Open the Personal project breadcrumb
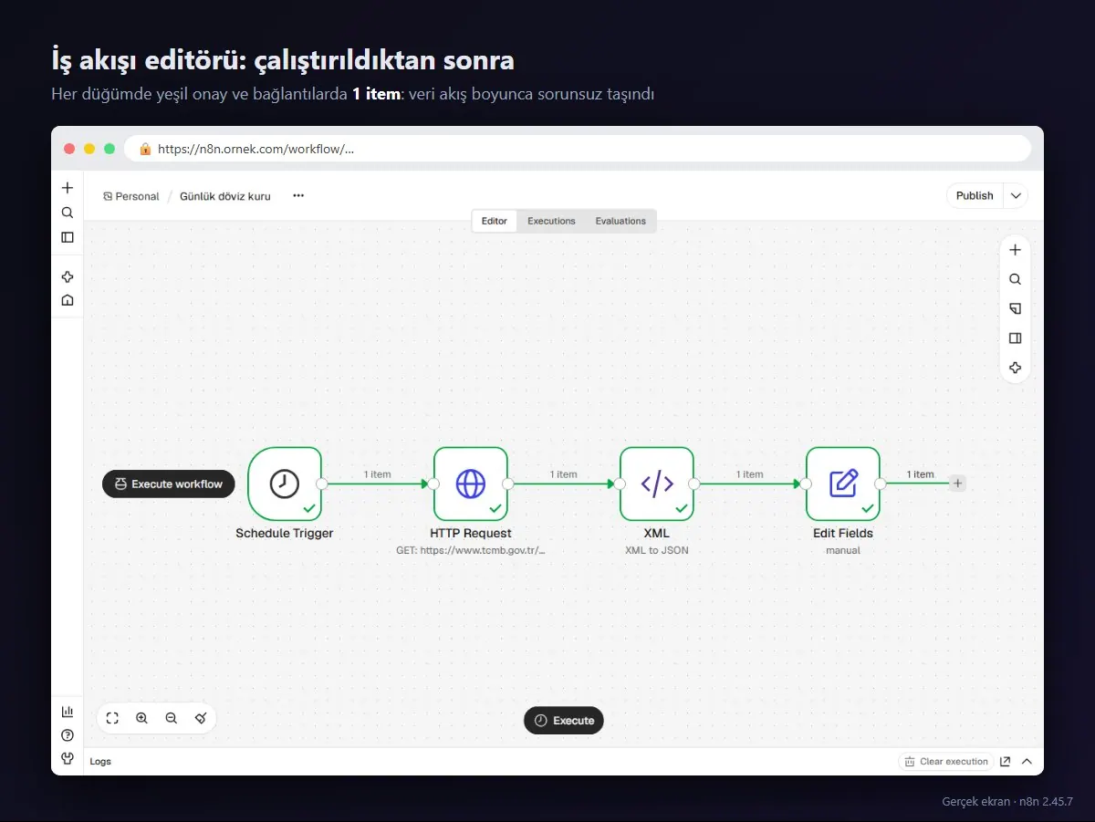 coord(131,196)
